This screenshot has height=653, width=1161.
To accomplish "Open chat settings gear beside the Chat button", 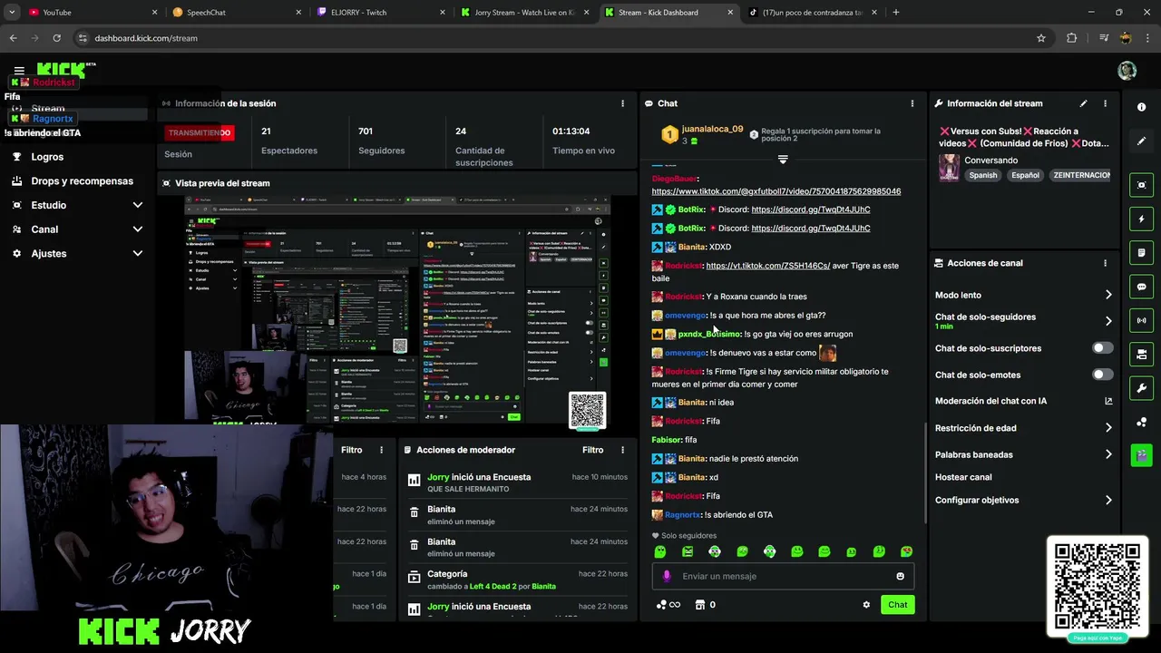I will pos(866,605).
